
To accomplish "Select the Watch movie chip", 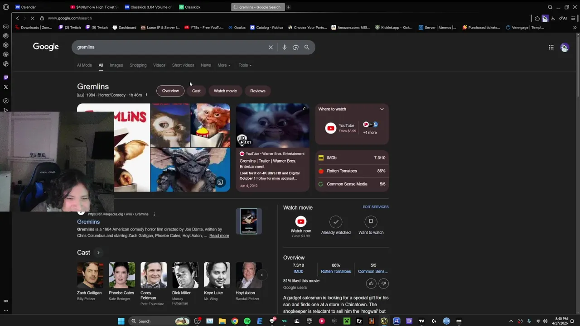I will tap(225, 91).
